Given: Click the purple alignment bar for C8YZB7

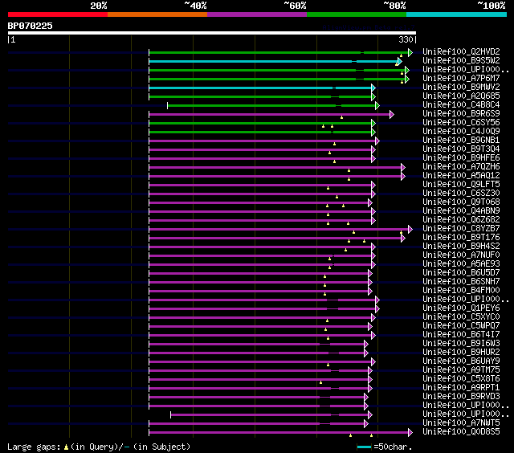Looking at the screenshot, I should coord(279,230).
